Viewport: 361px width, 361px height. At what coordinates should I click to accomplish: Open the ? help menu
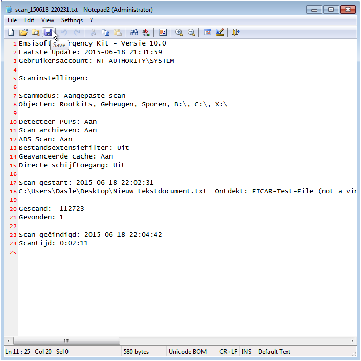click(x=91, y=20)
